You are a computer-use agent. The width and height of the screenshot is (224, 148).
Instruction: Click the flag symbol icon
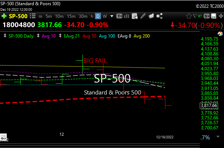(195, 16)
